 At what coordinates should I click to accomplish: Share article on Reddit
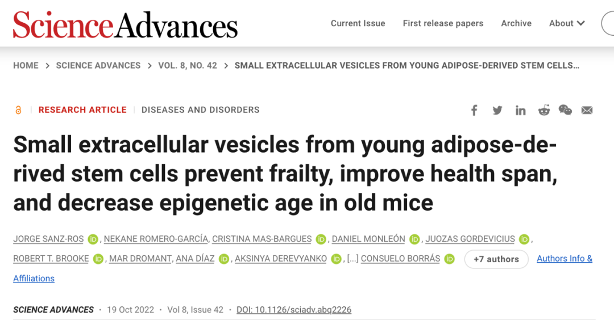click(x=544, y=110)
